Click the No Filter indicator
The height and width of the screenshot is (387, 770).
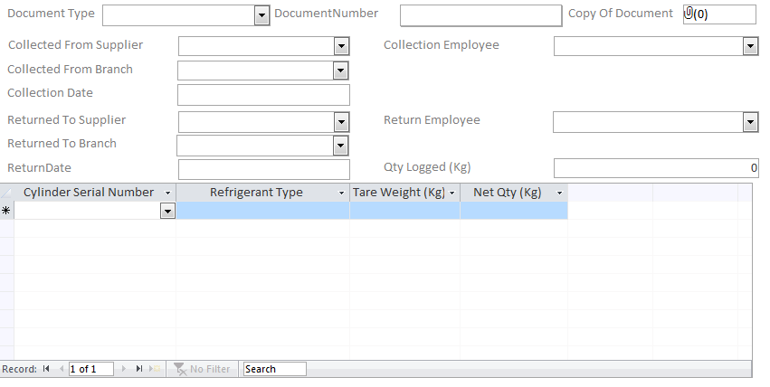click(x=203, y=369)
